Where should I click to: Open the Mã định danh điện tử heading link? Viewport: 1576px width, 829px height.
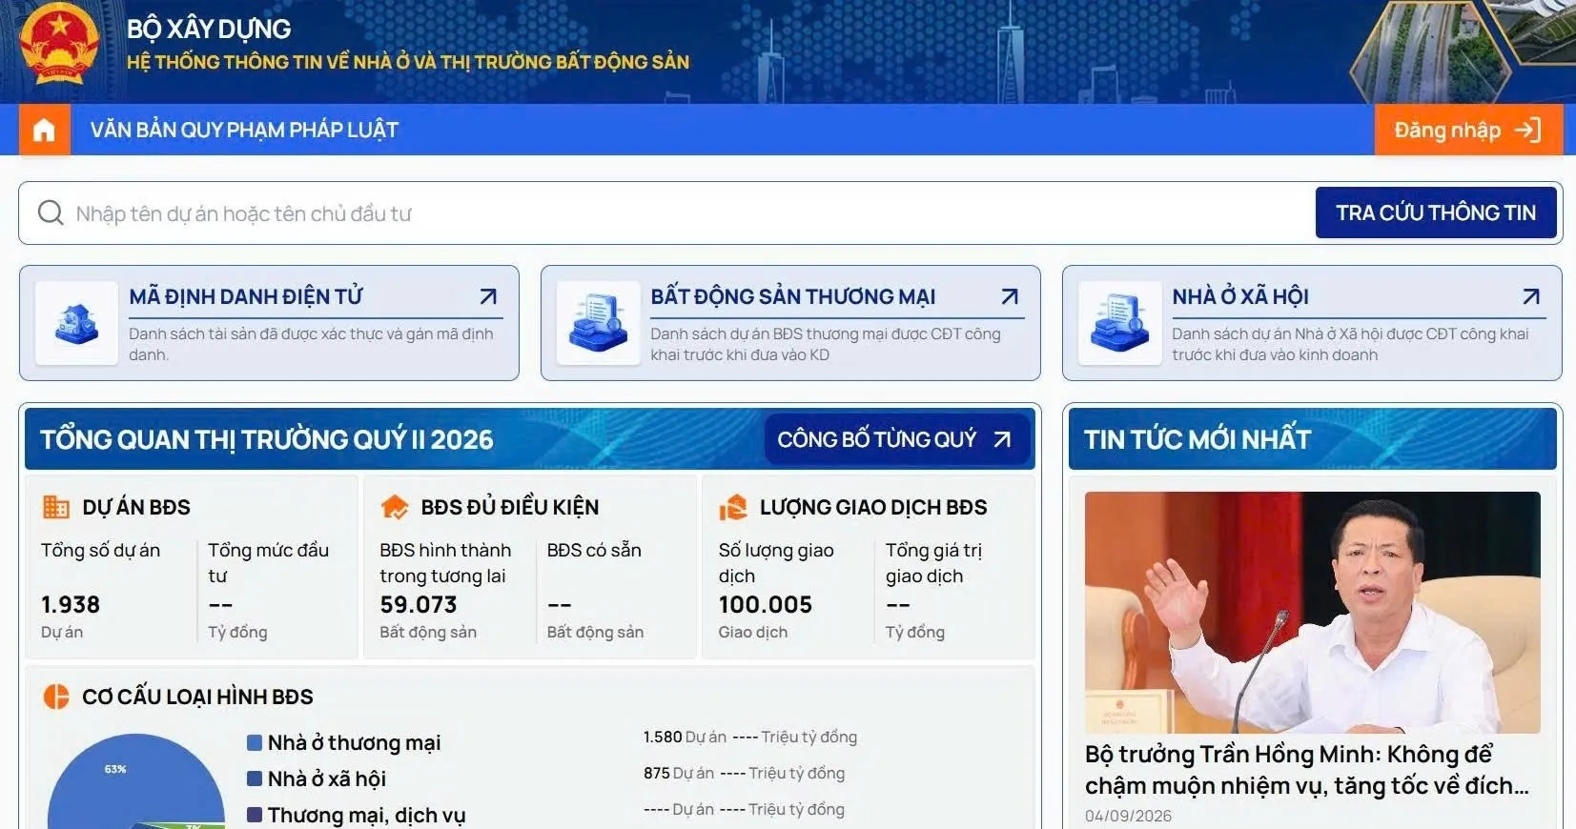[246, 296]
